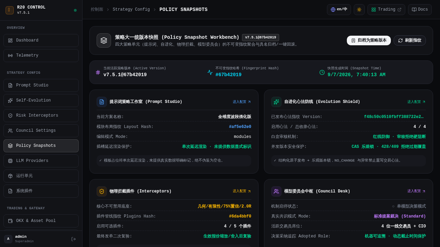Toggle the sun theme icon

pos(359,10)
